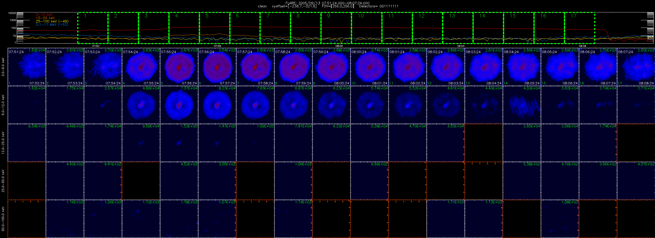Open the 6.0-12.0 keV image labeled 5.74E+04
The height and width of the screenshot is (238, 655).
tap(370, 105)
